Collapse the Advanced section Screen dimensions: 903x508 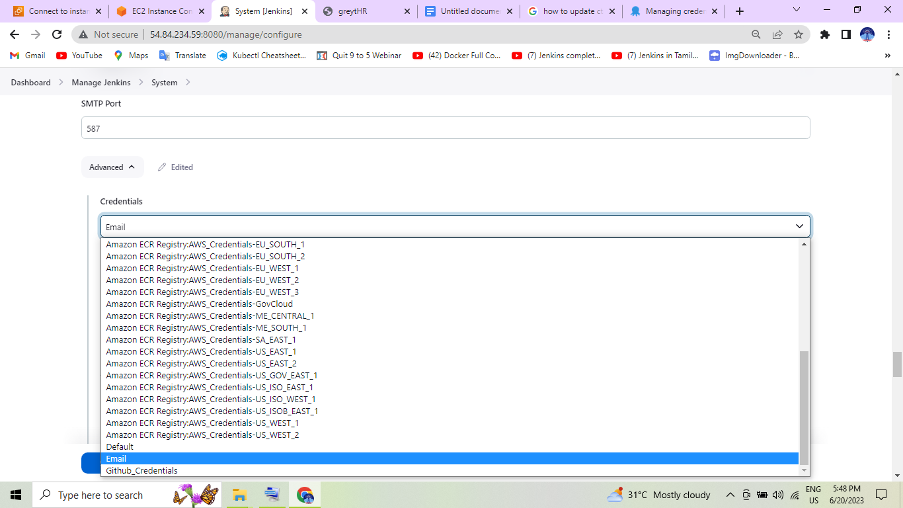[x=112, y=167]
